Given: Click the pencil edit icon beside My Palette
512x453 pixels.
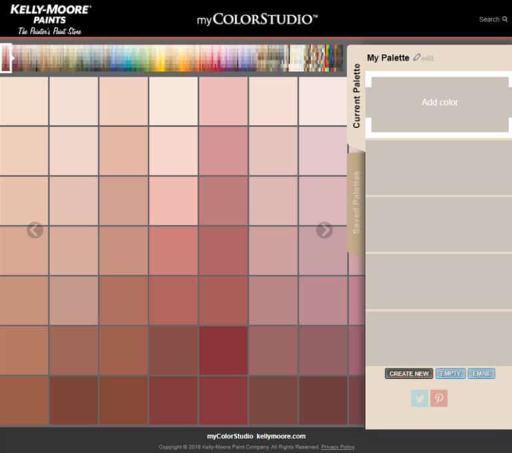Looking at the screenshot, I should pos(416,57).
